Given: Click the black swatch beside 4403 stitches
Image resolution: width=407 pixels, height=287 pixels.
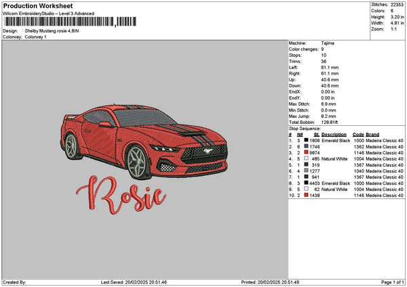Looking at the screenshot, I should click(307, 183).
